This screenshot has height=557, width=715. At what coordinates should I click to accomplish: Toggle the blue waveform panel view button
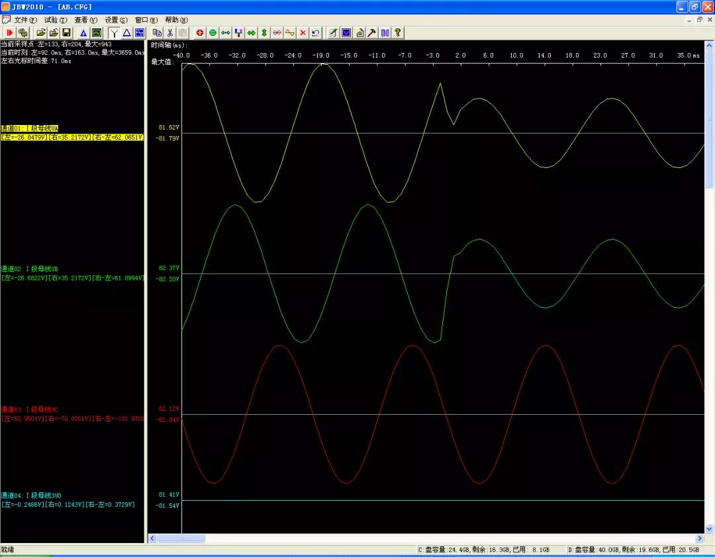coord(140,32)
